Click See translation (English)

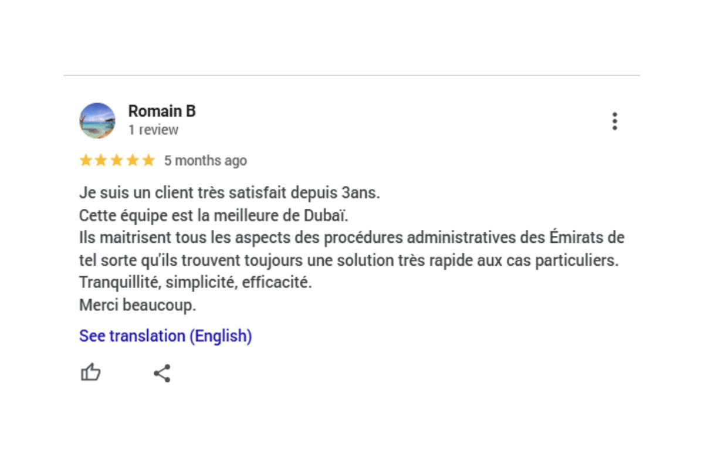click(165, 336)
